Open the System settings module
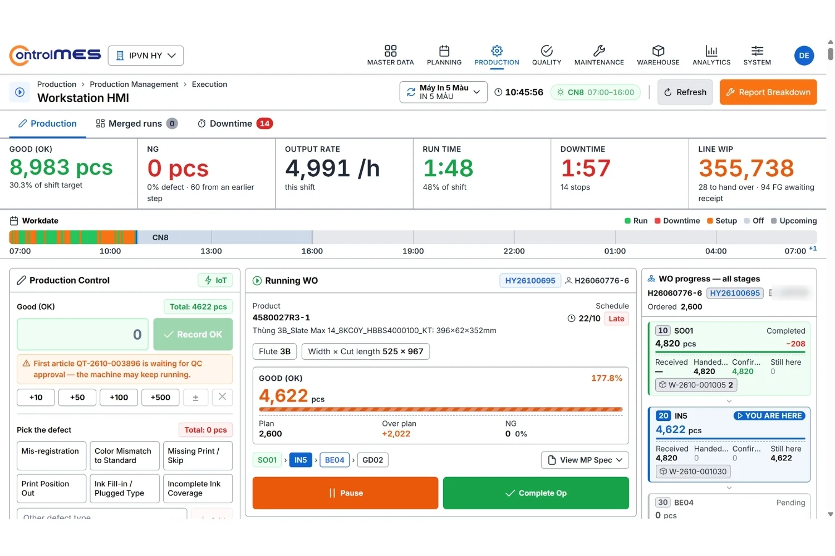Image resolution: width=835 pixels, height=556 pixels. click(x=757, y=56)
